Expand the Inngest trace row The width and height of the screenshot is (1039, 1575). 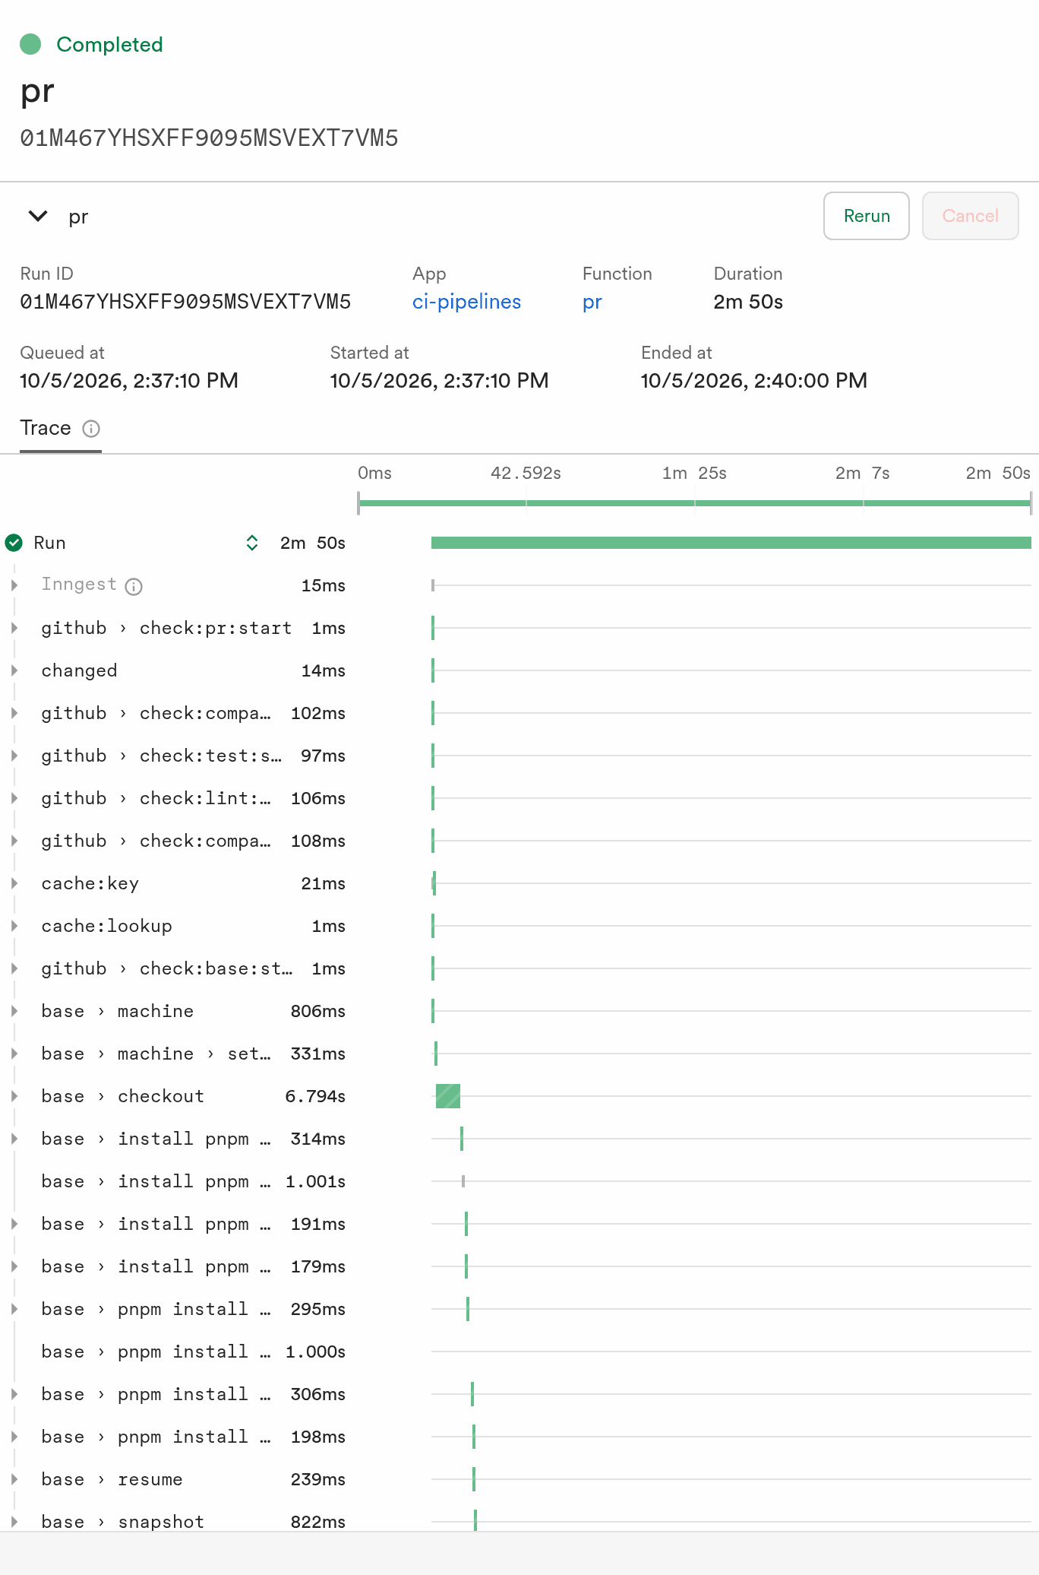click(x=14, y=585)
